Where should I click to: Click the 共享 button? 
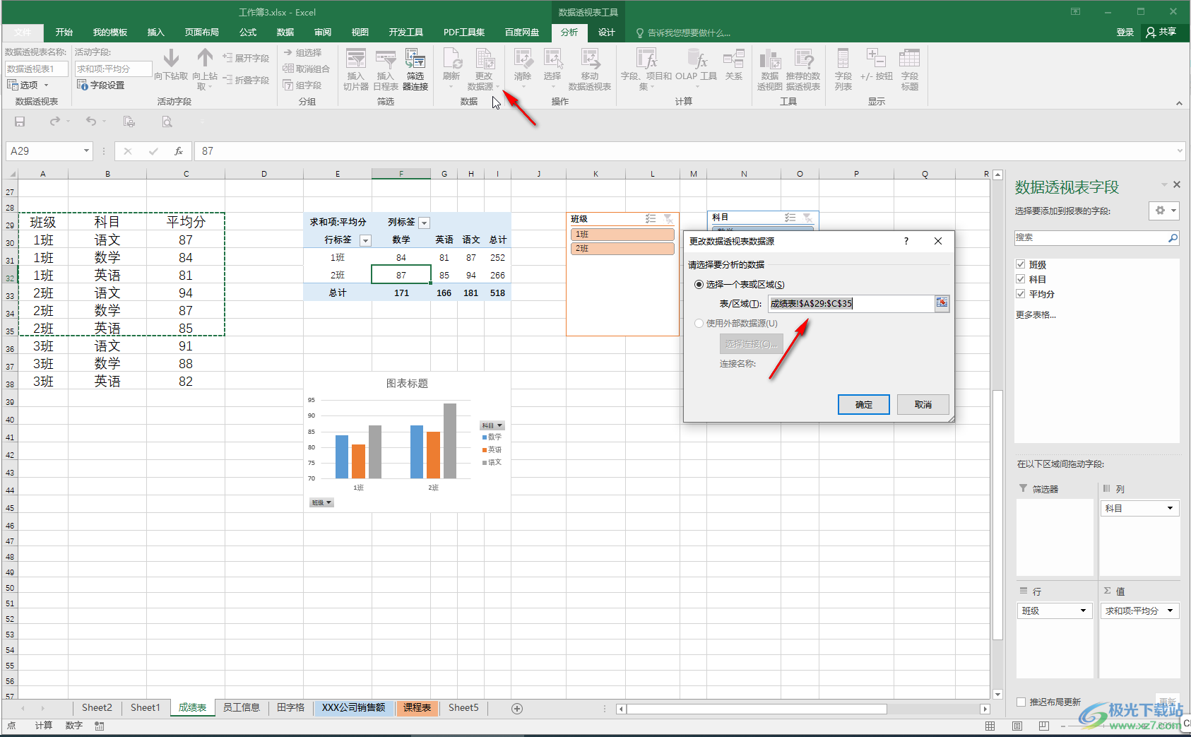click(1161, 33)
